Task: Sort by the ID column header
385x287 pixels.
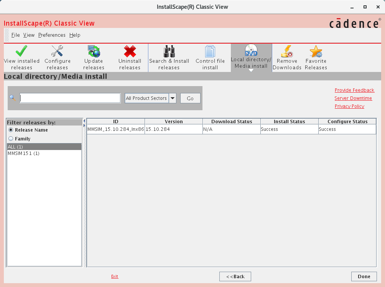Action: click(x=116, y=122)
